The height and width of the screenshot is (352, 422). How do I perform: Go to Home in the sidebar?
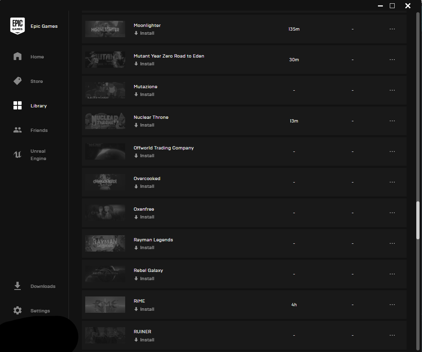coord(37,57)
